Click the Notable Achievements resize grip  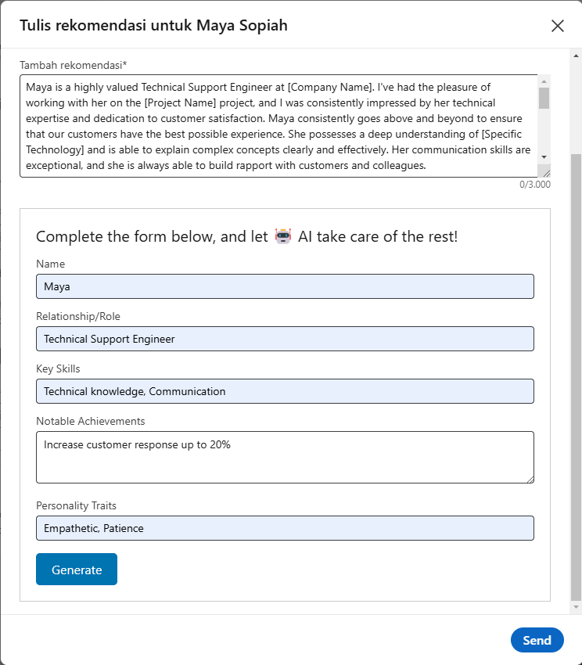pos(530,480)
